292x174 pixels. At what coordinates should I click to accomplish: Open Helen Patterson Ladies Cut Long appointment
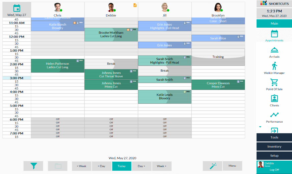tap(57, 66)
